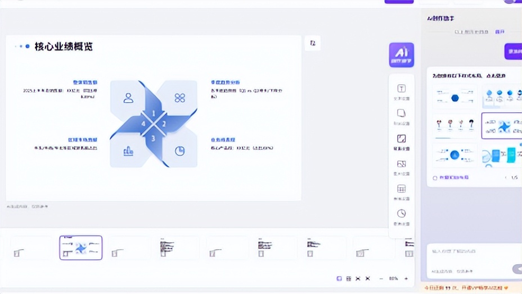Click the purple button in AI assistant panel
This screenshot has height=294, width=522.
(513, 52)
